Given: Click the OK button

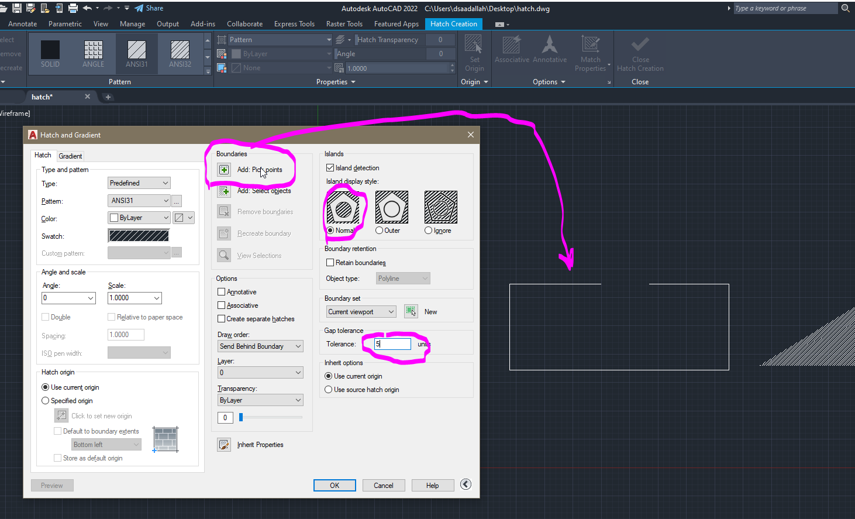Looking at the screenshot, I should [x=335, y=484].
